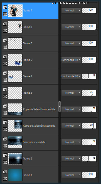Click the 45 opacity slider of Trama 2
Image resolution: width=101 pixels, height=184 pixels.
point(89,158)
